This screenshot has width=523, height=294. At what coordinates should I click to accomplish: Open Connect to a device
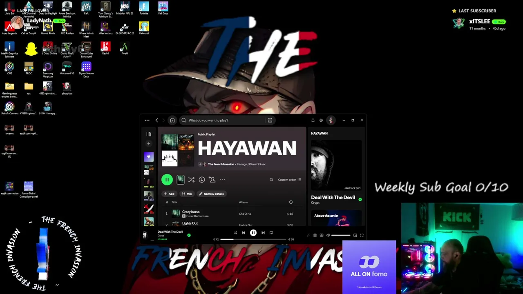(322, 235)
